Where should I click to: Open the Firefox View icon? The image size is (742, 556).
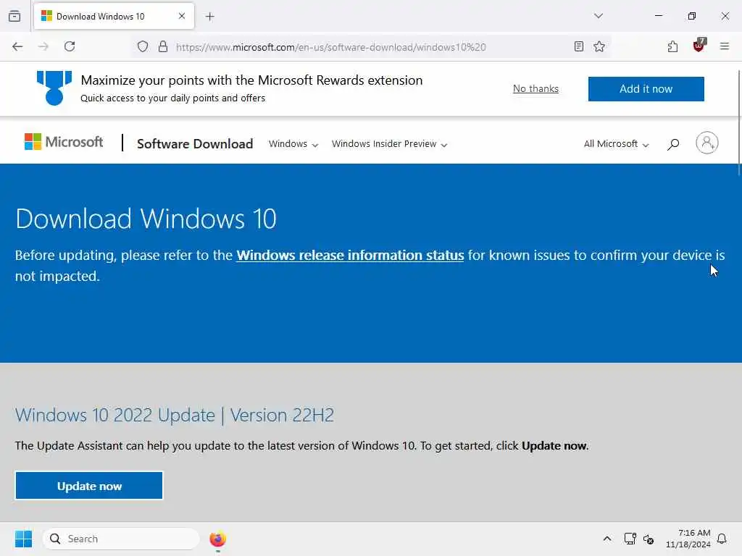14,17
